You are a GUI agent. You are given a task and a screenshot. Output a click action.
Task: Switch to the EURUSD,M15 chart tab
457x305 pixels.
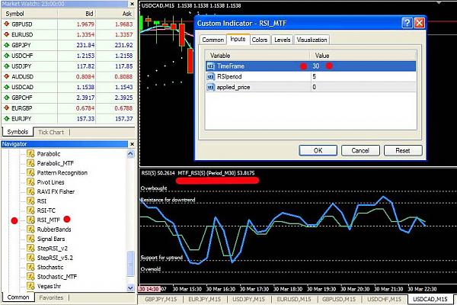pos(294,299)
